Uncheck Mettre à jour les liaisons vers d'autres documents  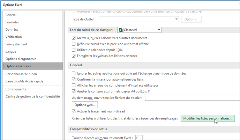click(x=74, y=38)
